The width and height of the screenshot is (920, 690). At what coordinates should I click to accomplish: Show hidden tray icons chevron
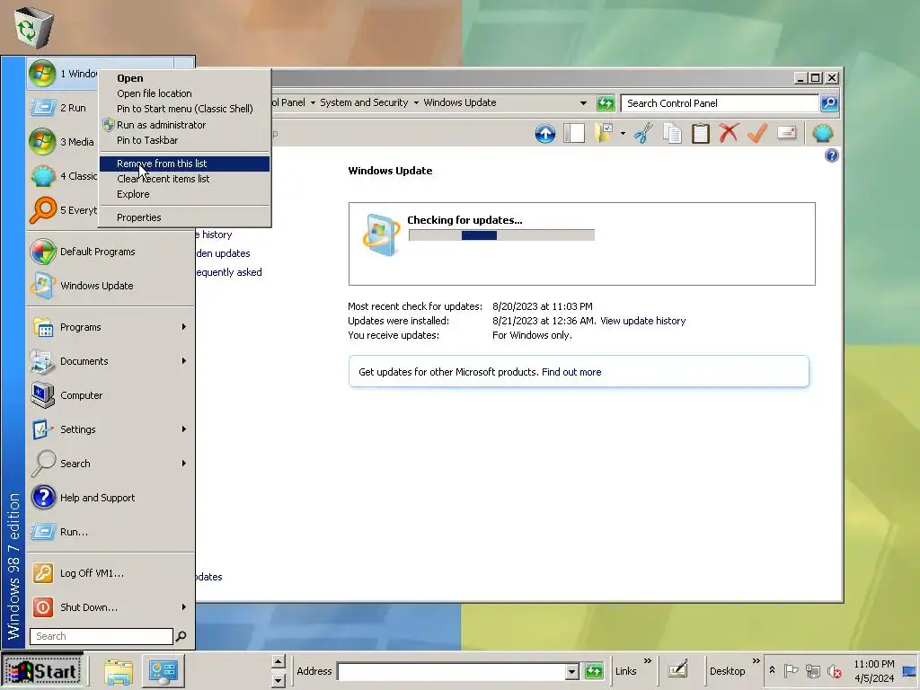click(772, 669)
